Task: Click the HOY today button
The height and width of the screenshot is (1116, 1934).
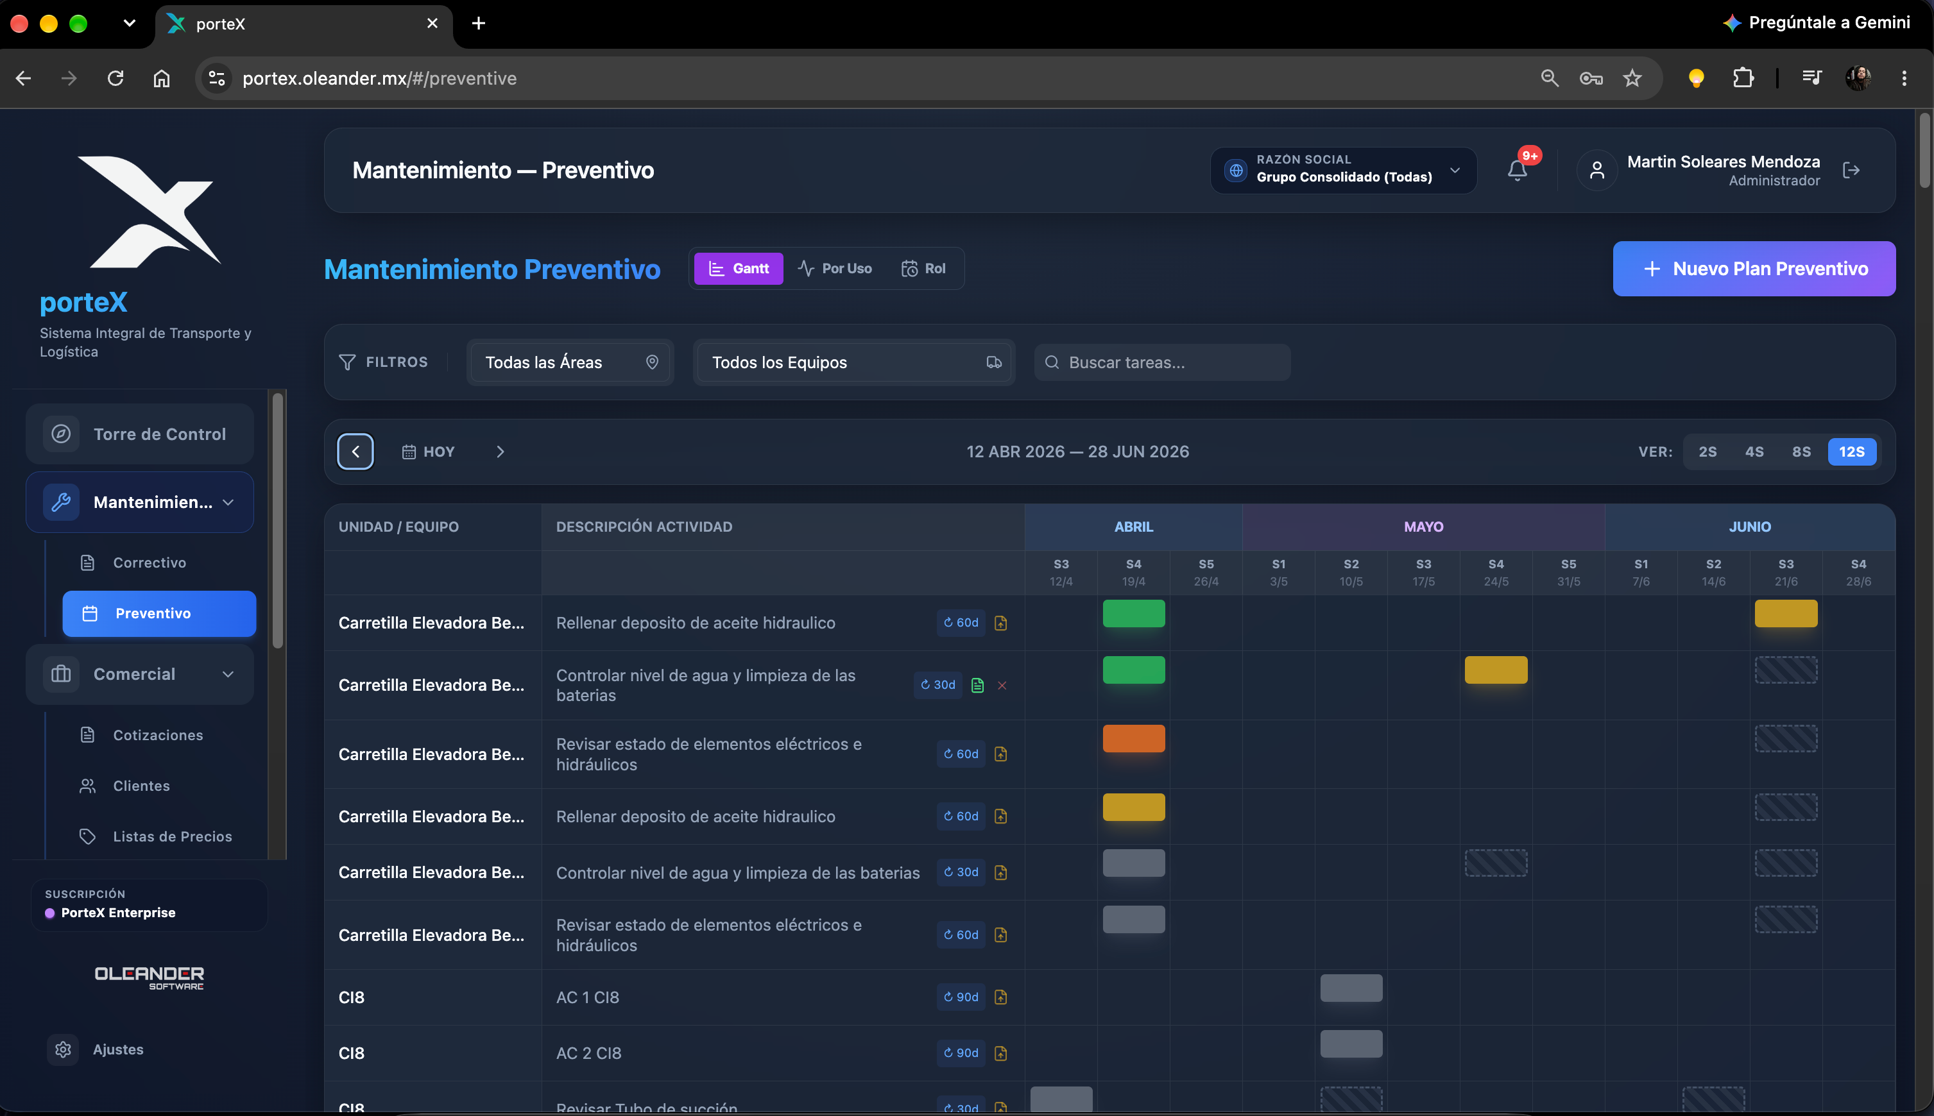Action: (x=429, y=452)
